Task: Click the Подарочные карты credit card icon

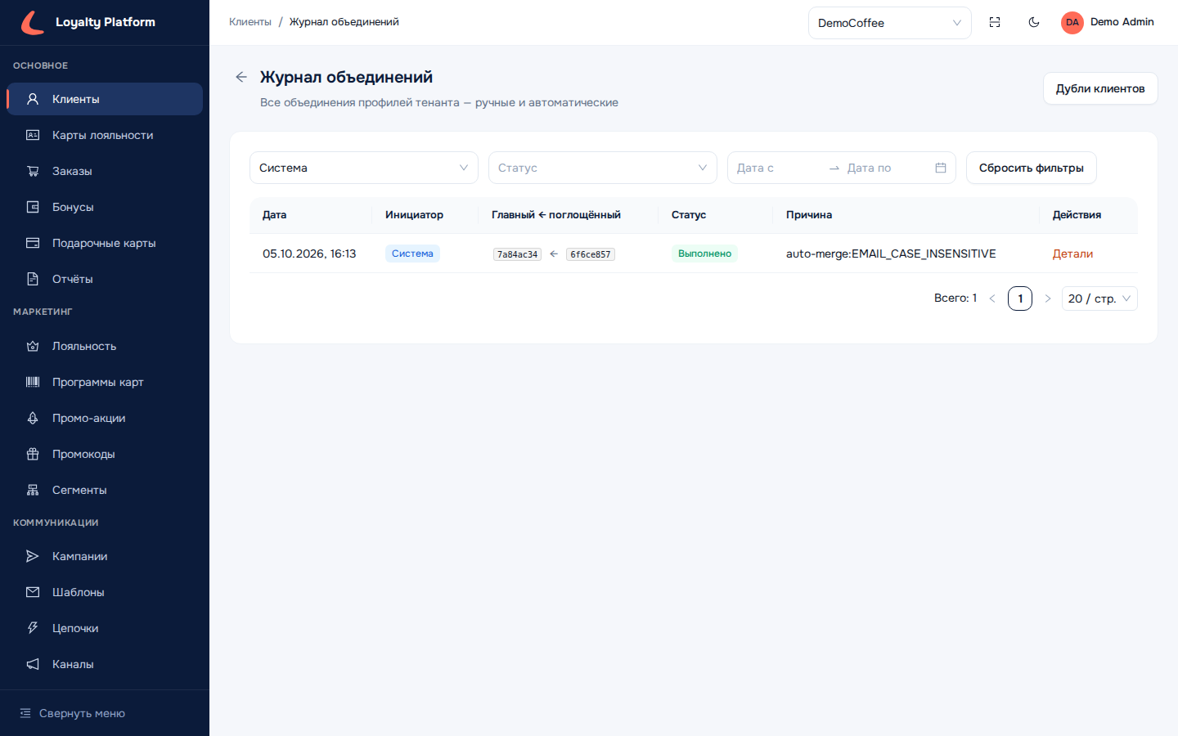Action: click(x=33, y=243)
